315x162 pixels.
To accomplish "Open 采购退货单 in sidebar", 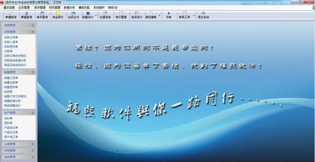I will click(11, 47).
